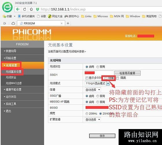
Task: Open 无线安全 in sidebar menu
Action: (x=11, y=77)
